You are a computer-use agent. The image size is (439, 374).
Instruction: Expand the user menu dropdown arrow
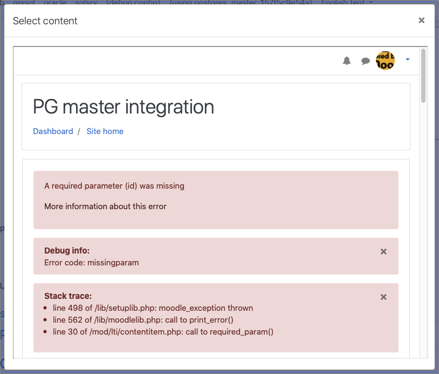click(408, 59)
